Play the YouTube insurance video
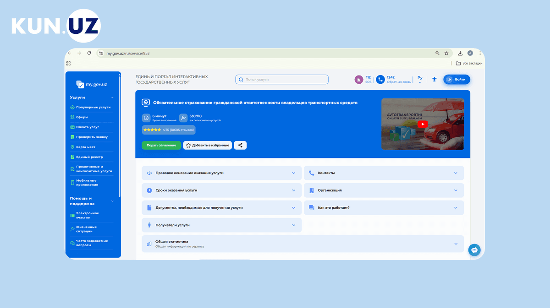 423,124
